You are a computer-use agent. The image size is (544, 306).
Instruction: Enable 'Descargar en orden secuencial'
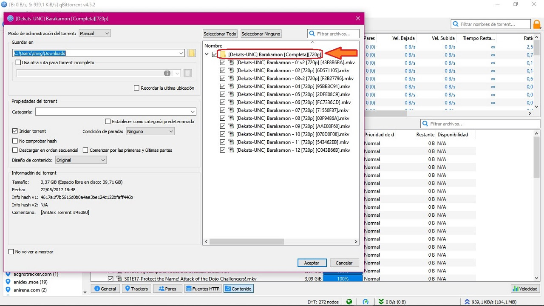(x=15, y=150)
